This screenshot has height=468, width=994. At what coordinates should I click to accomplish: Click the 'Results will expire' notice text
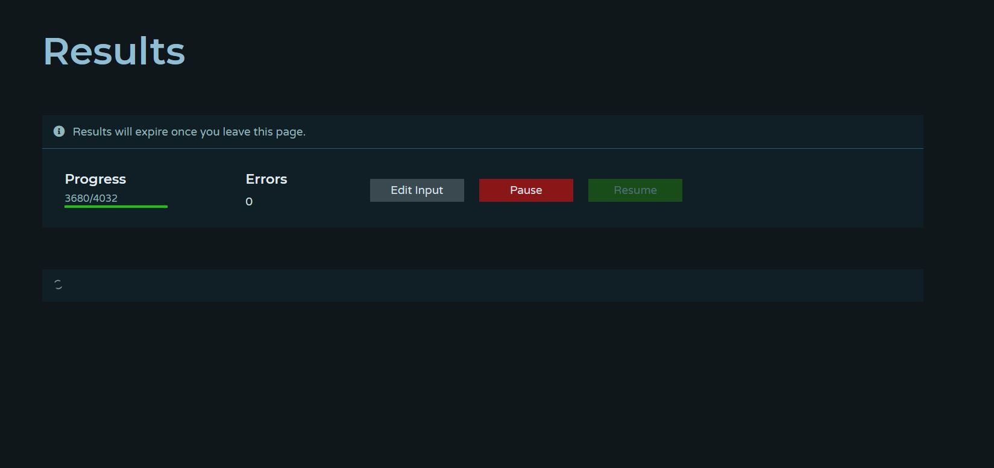tap(189, 132)
